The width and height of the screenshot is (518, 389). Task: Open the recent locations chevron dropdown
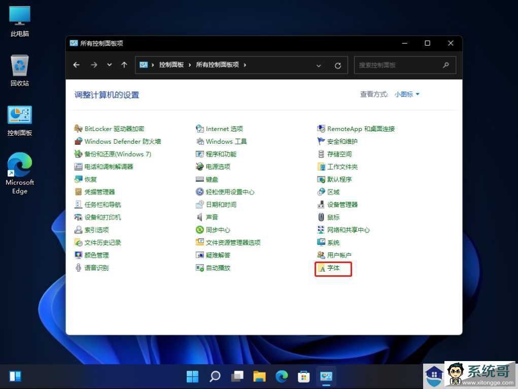tap(110, 65)
